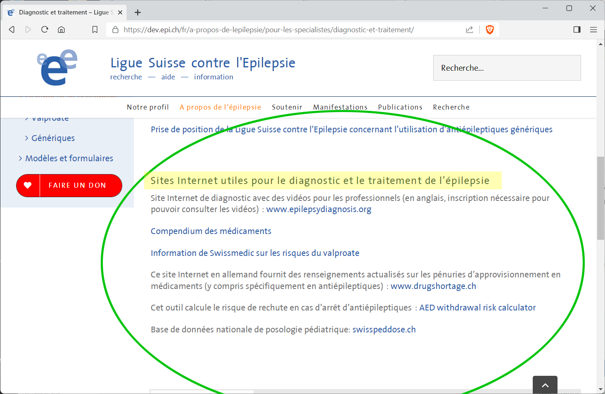Image resolution: width=605 pixels, height=394 pixels.
Task: Share this page link
Action: [x=470, y=30]
